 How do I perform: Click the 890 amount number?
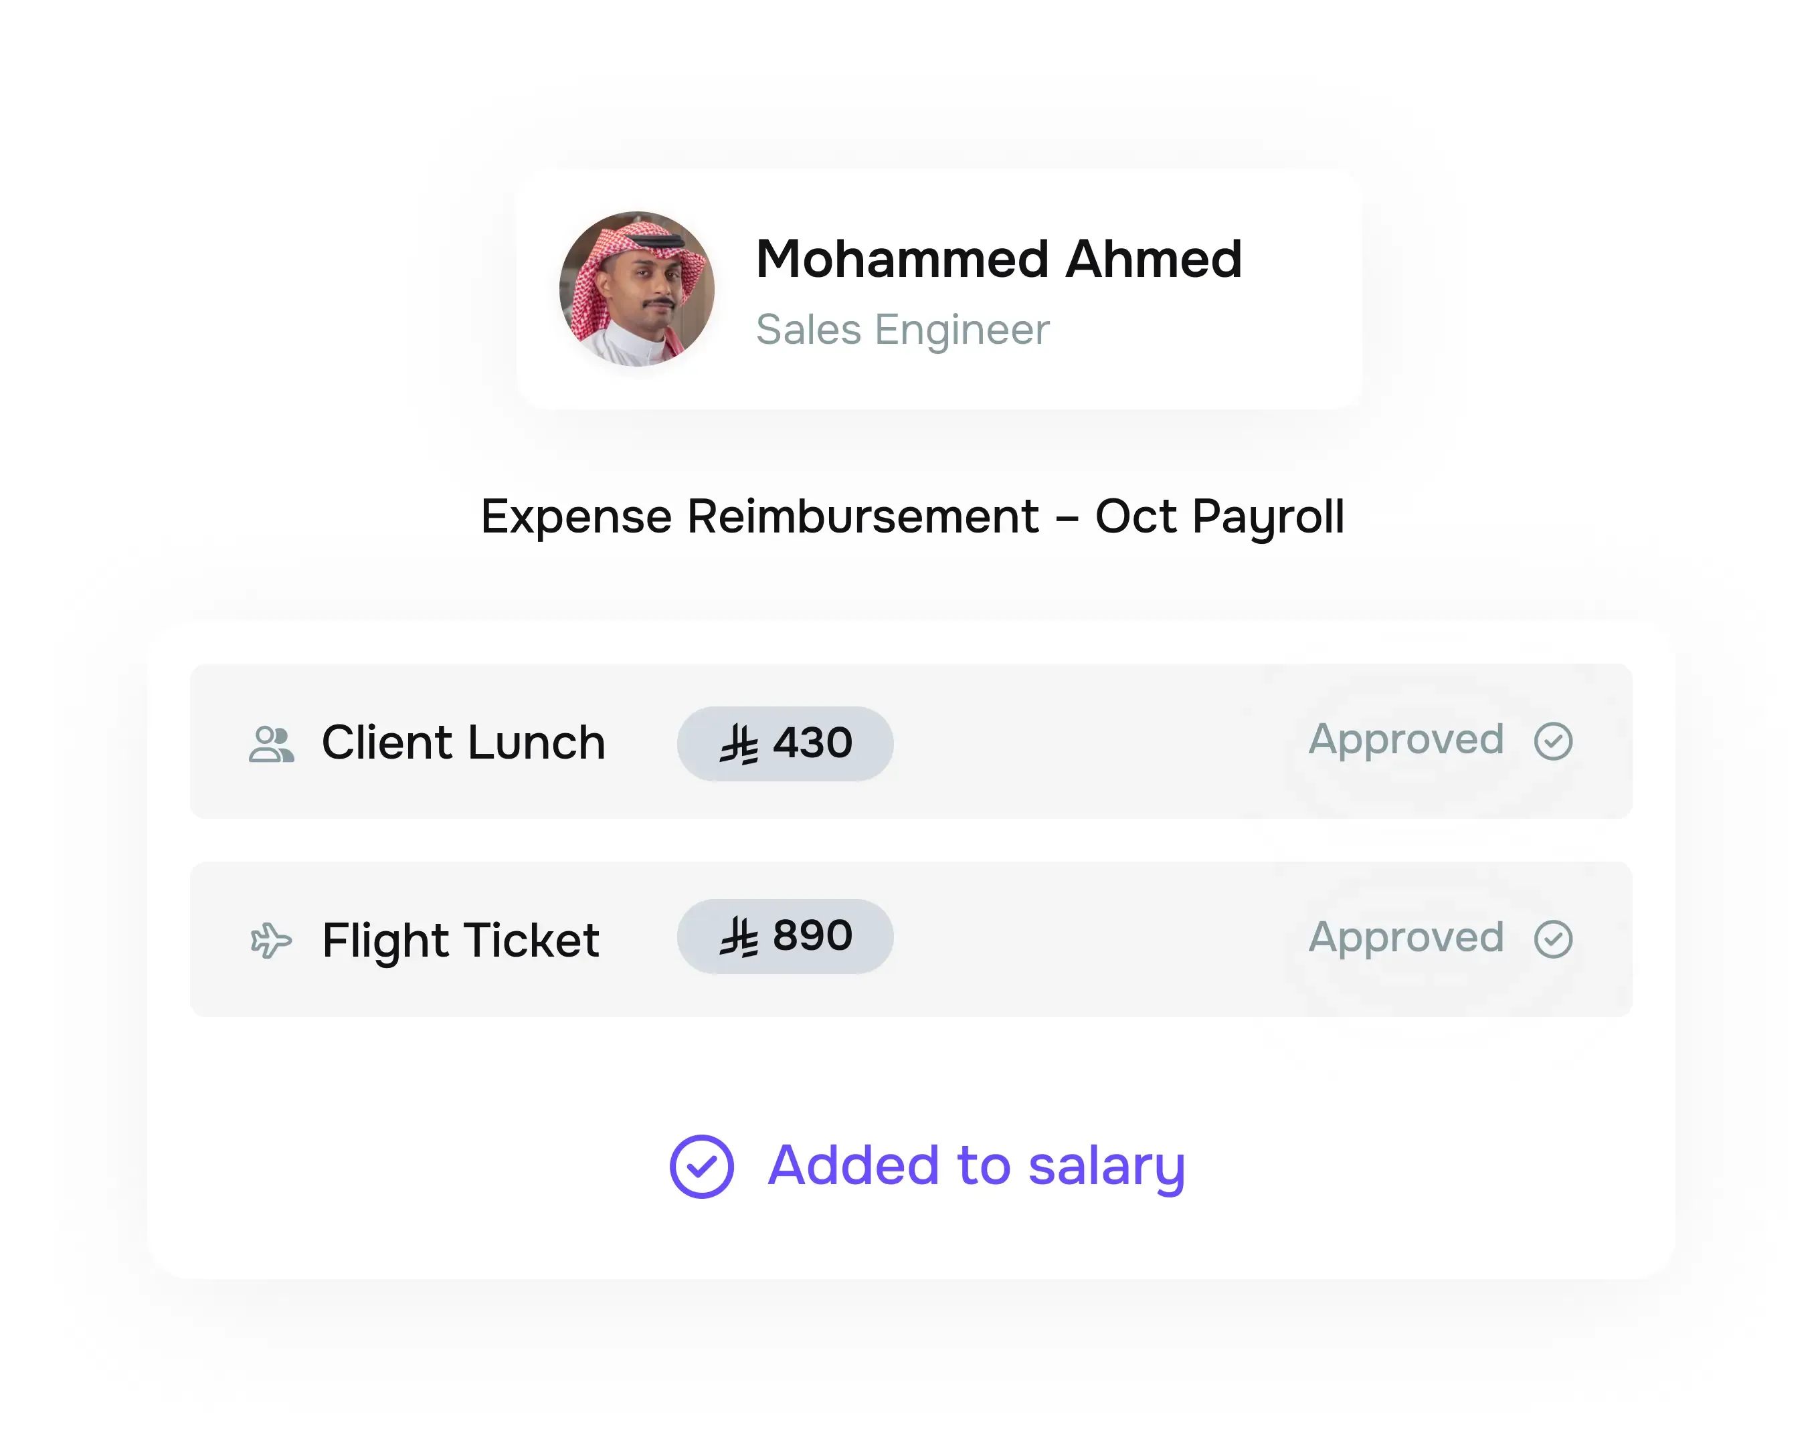pyautogui.click(x=812, y=936)
